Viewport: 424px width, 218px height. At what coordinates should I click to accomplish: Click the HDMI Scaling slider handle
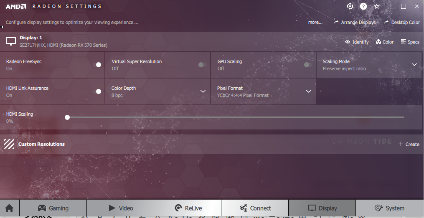pos(67,117)
